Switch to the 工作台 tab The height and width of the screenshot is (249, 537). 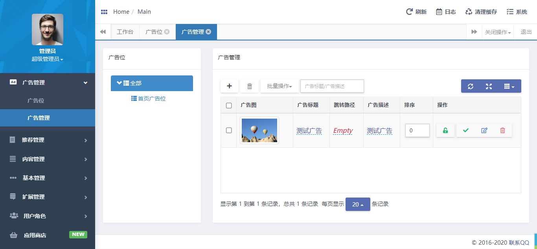coord(125,32)
